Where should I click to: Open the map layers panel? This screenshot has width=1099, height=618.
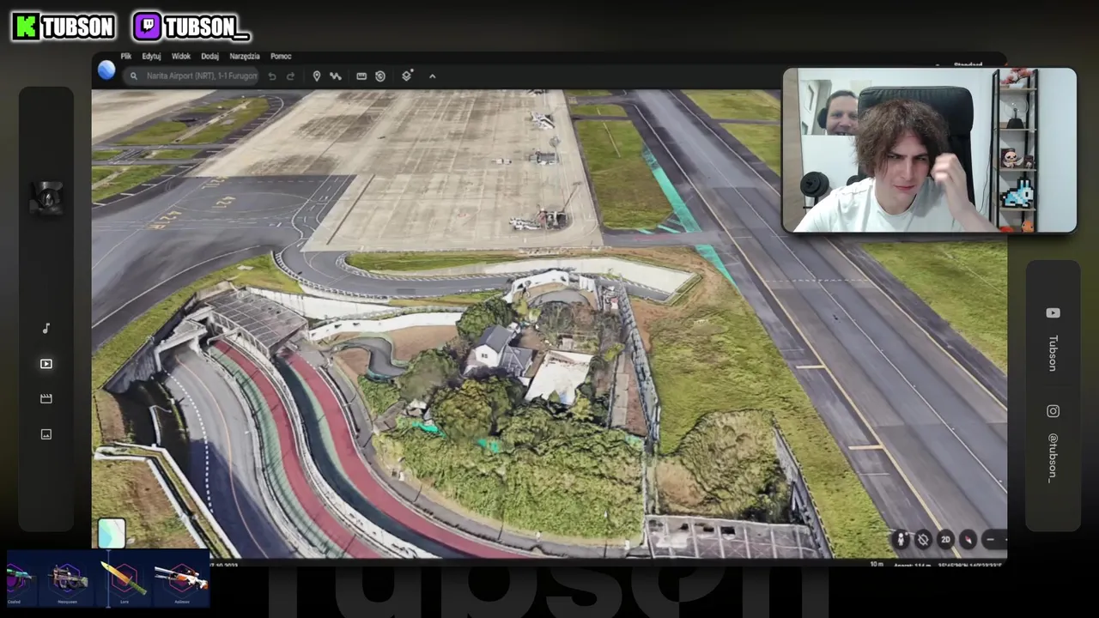point(407,76)
